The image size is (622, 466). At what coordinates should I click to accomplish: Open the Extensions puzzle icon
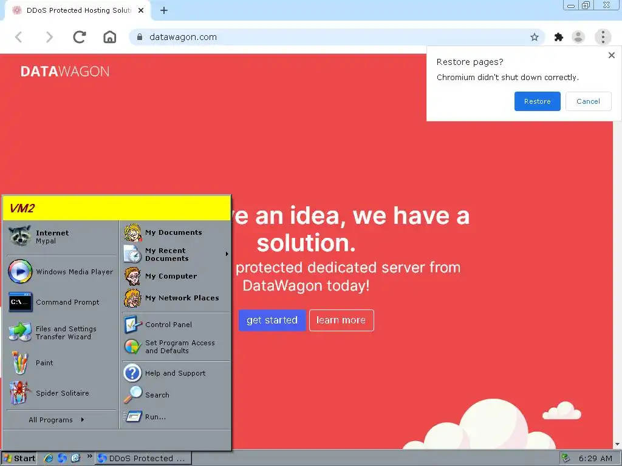[559, 37]
